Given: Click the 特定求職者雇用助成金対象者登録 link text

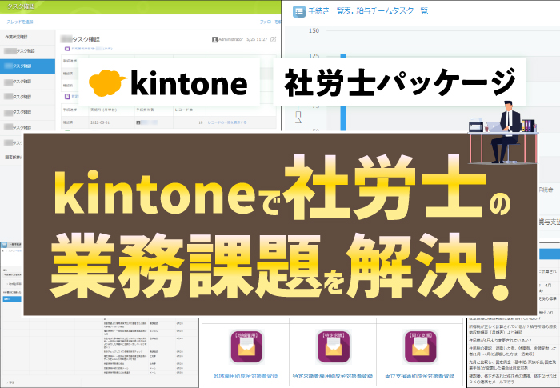Looking at the screenshot, I should (x=333, y=376).
